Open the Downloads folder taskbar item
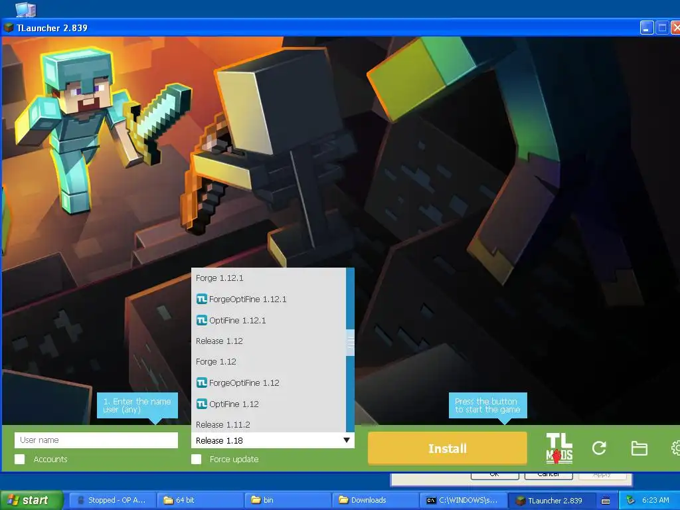680x510 pixels. 375,500
